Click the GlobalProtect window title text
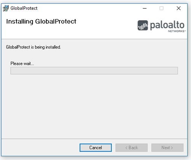This screenshot has height=160, width=191. [24, 8]
